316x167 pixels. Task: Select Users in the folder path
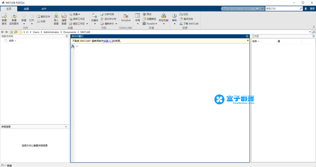coord(36,32)
